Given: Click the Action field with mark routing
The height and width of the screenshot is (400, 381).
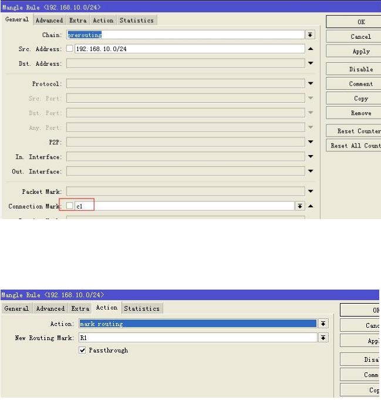Looking at the screenshot, I should [198, 324].
